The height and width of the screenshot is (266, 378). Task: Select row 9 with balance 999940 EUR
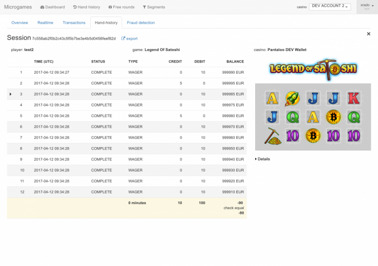[x=127, y=159]
